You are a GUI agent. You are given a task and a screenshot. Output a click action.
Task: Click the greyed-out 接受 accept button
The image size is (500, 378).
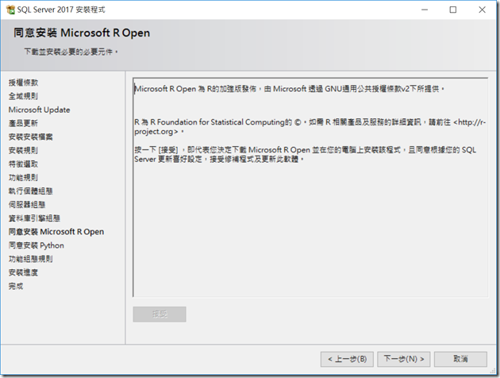160,314
